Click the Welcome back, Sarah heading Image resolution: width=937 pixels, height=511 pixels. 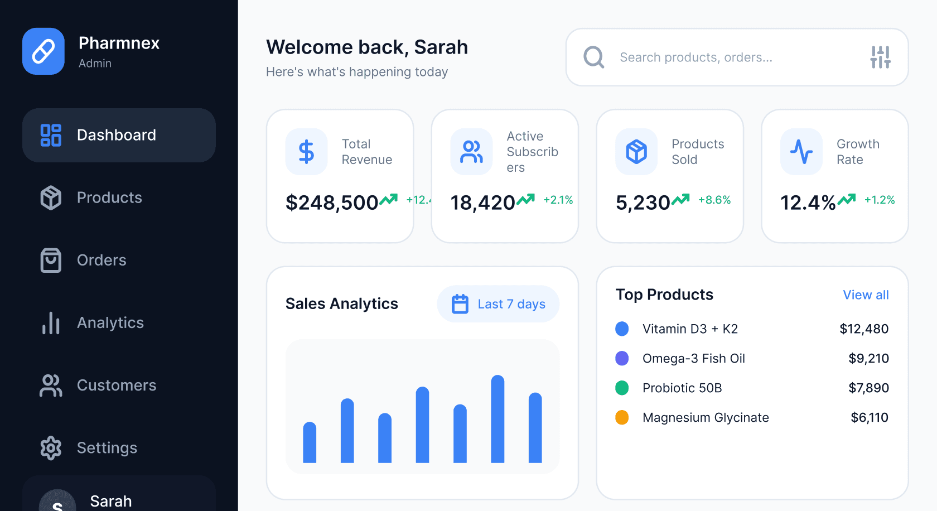[367, 47]
